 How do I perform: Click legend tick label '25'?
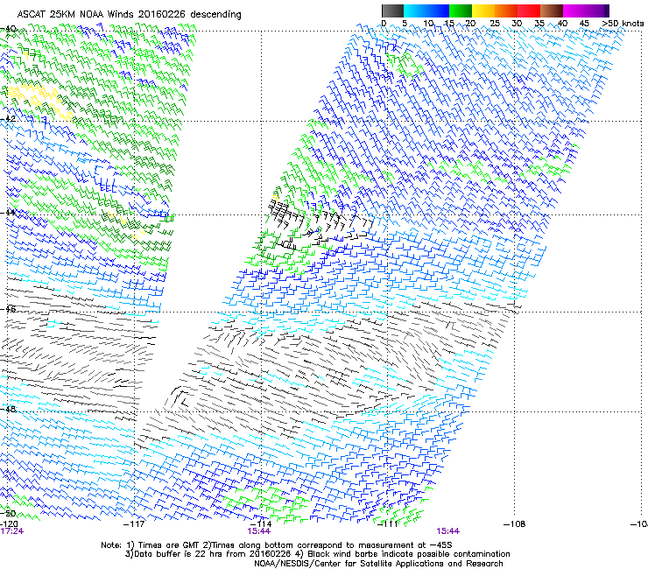point(495,23)
